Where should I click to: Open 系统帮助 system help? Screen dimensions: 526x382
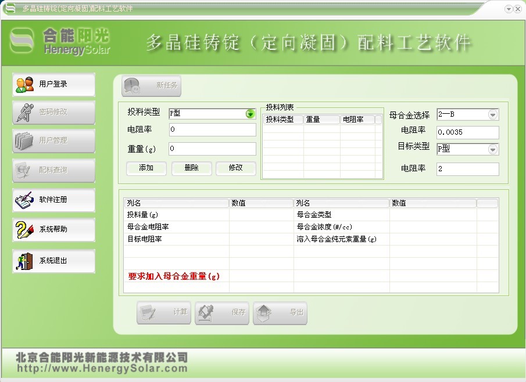pos(52,230)
